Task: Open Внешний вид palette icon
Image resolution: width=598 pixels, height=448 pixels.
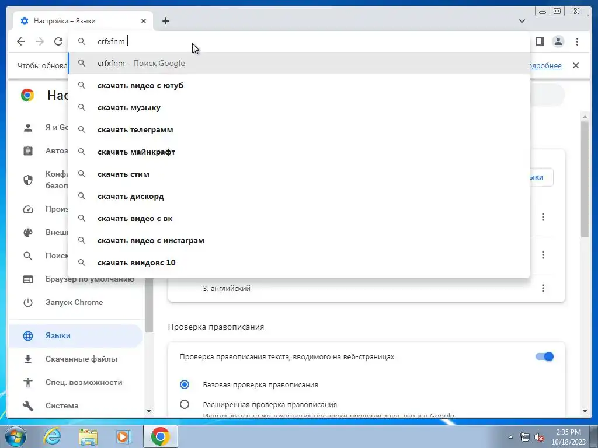Action: click(x=28, y=232)
